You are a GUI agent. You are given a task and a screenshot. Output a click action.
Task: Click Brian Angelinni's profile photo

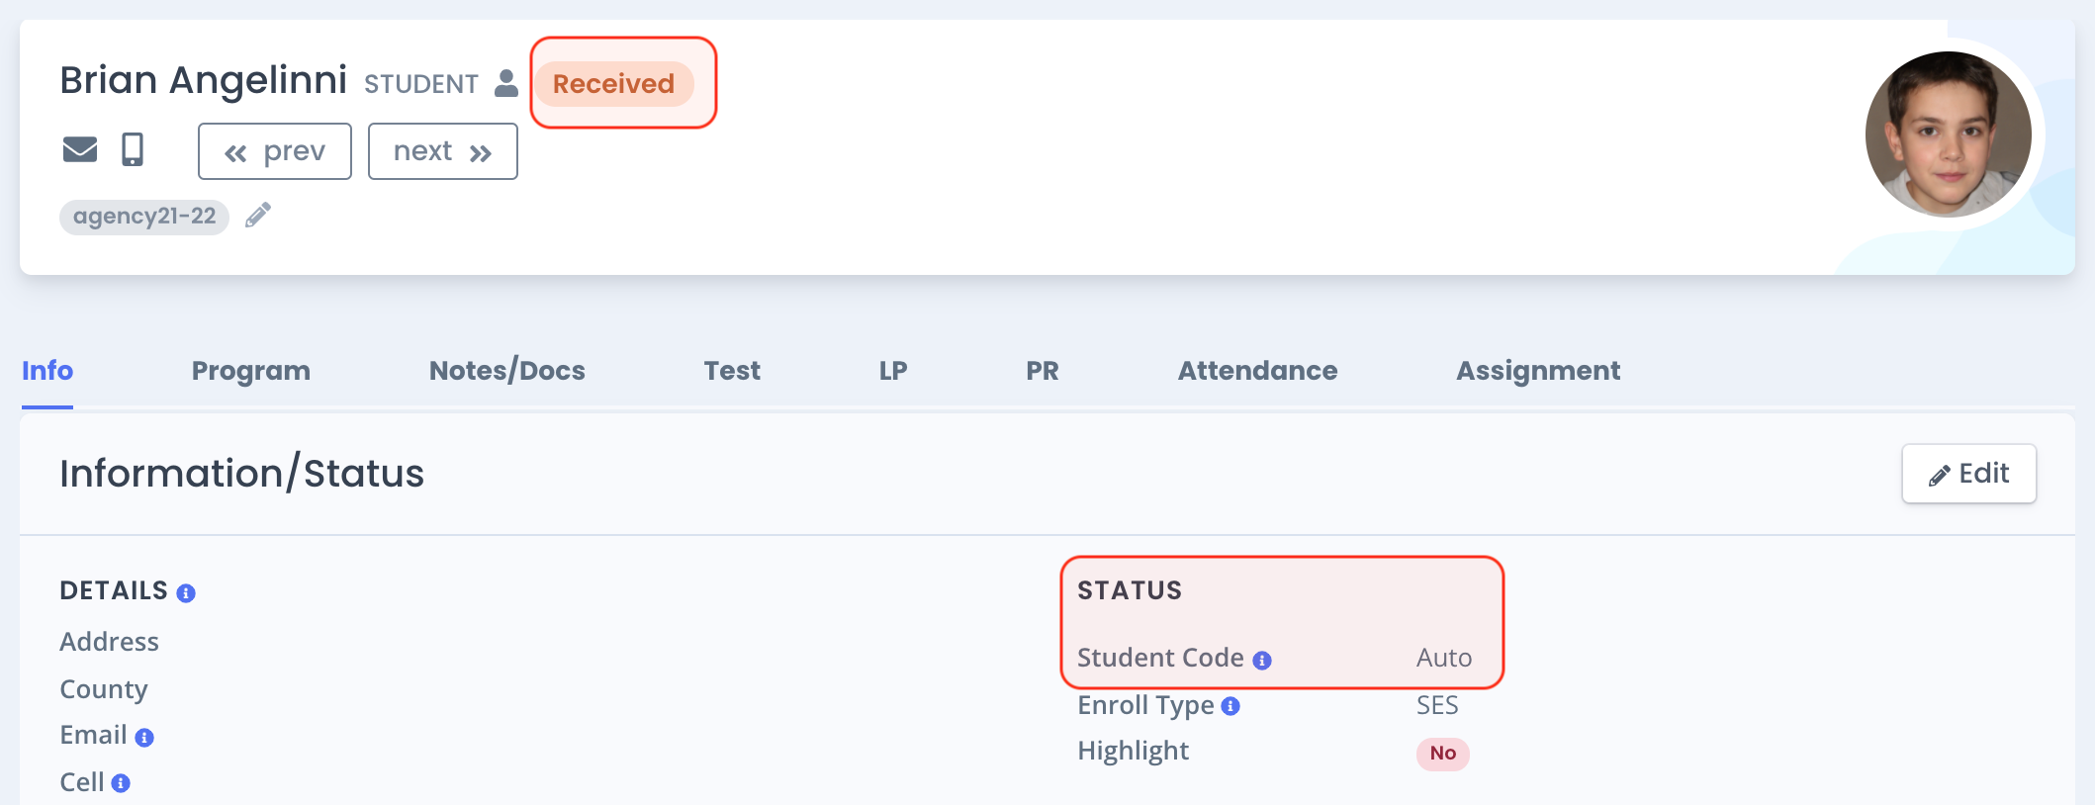(1949, 134)
